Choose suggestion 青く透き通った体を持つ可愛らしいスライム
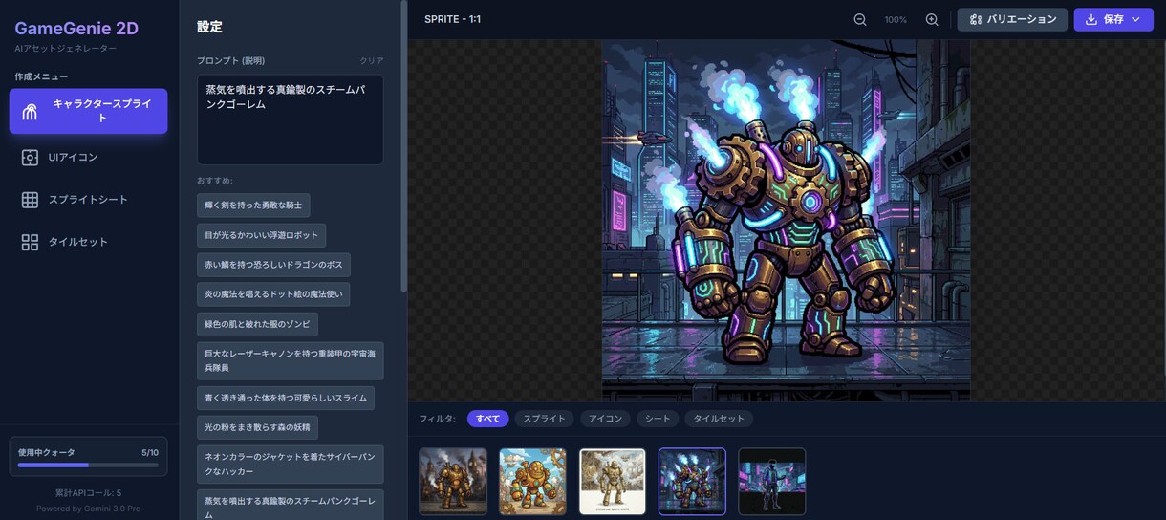Screen dimensions: 1166x520 [285, 398]
